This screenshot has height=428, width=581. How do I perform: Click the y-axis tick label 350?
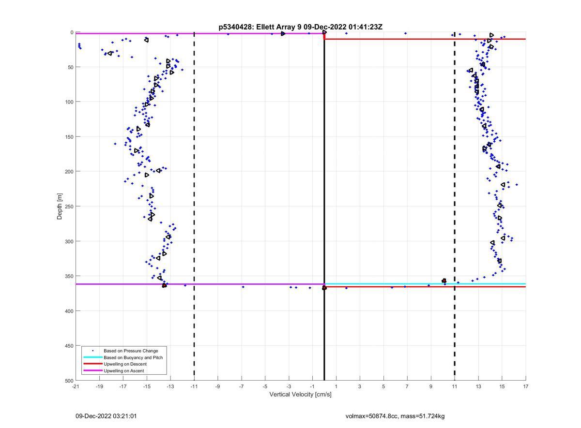68,276
